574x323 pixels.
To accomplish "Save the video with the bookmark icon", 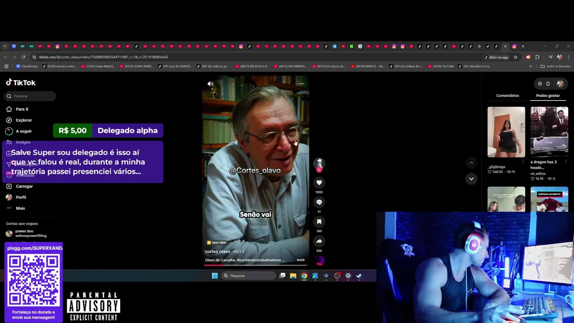I will coord(319,222).
